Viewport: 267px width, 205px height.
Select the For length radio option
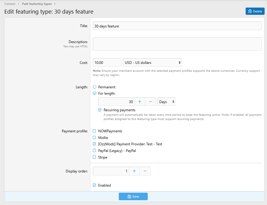[95, 93]
